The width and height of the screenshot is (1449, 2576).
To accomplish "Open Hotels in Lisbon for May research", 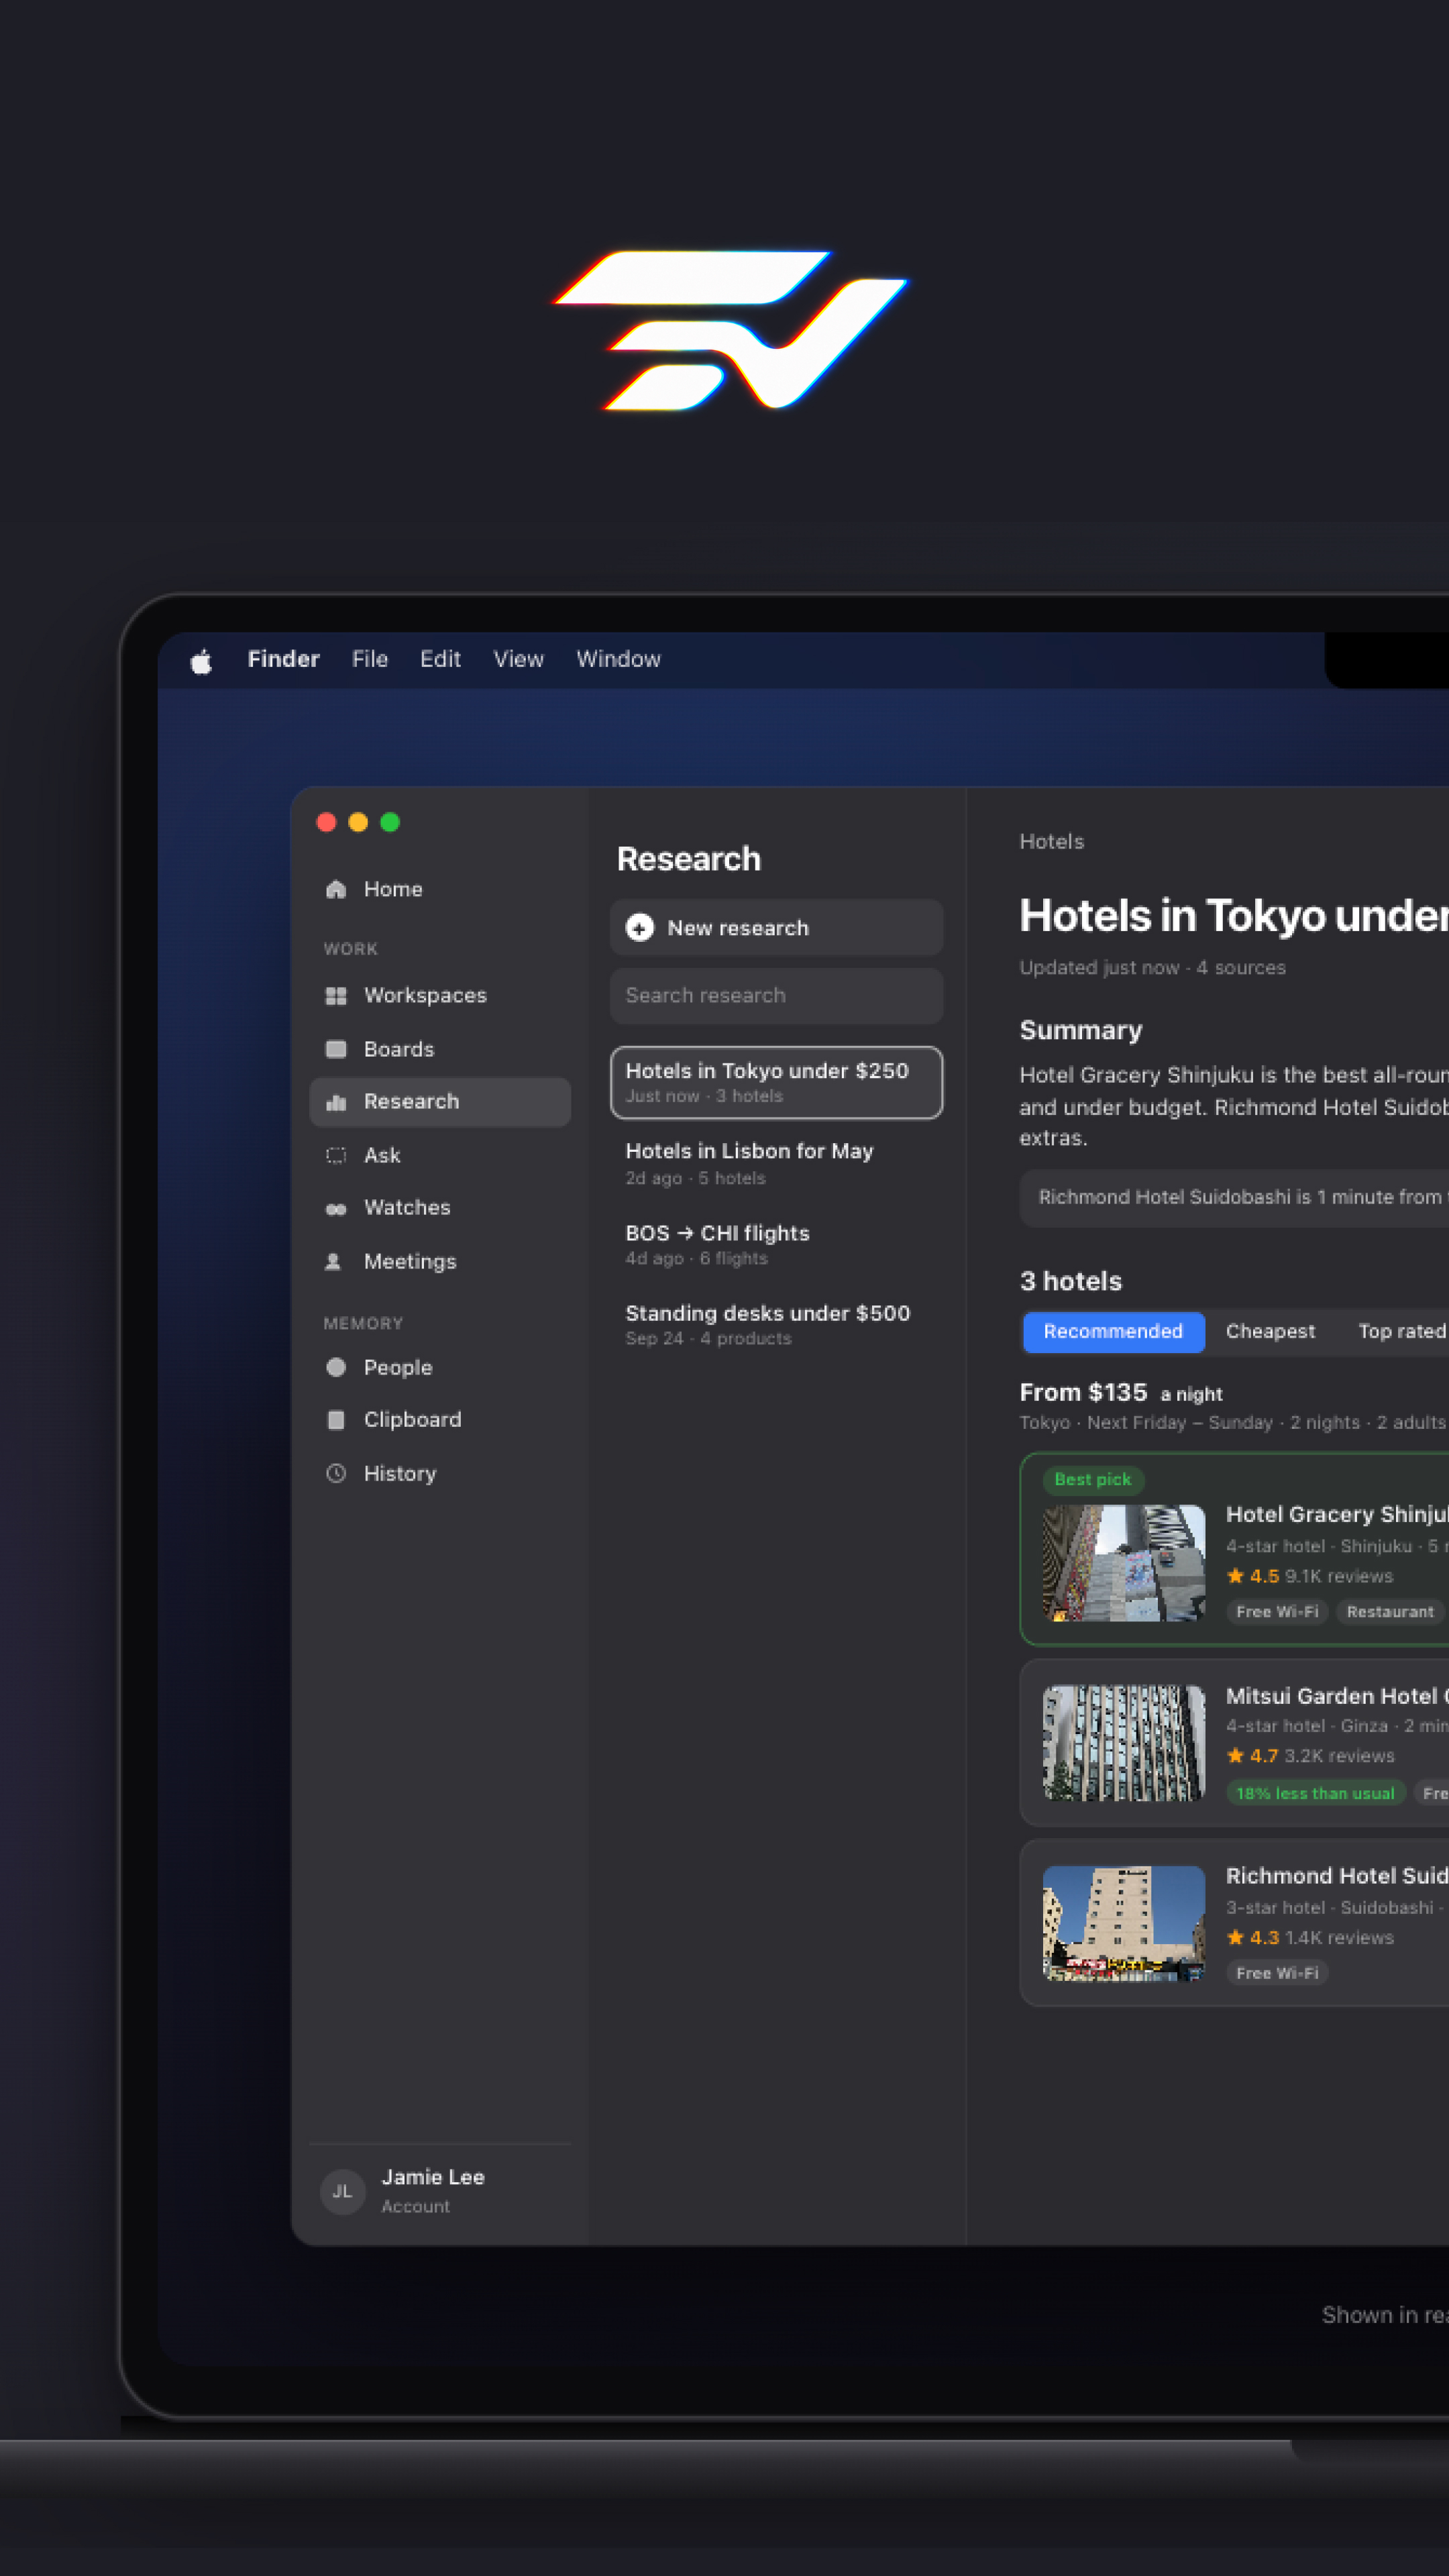I will 776,1163.
